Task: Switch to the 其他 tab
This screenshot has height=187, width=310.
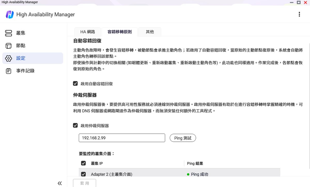Action: click(150, 32)
